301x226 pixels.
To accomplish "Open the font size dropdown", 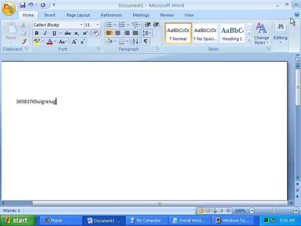I will [97, 25].
